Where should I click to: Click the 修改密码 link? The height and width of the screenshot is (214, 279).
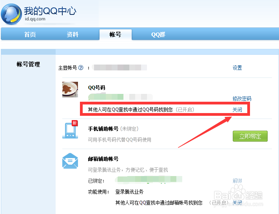(242, 99)
